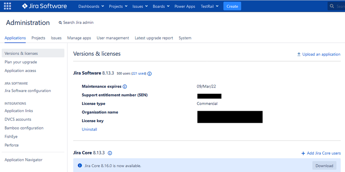Open Application links in sidebar
The image size is (345, 172).
19,111
